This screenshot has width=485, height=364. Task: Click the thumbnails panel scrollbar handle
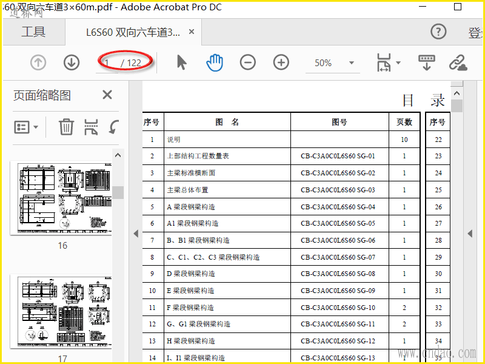tap(118, 192)
